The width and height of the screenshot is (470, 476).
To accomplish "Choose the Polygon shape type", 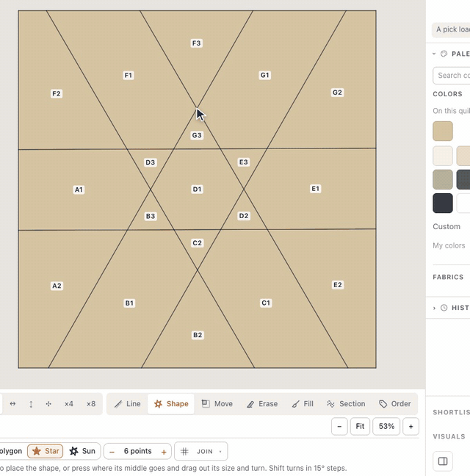I will [x=11, y=451].
